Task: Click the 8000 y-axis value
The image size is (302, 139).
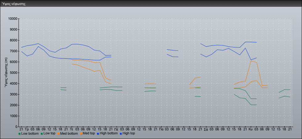Action: pos(14,40)
